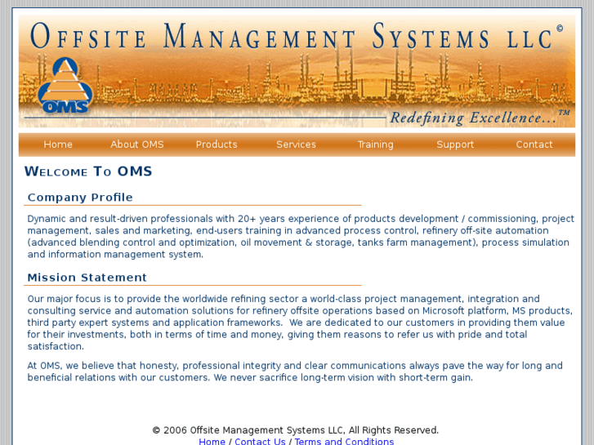The width and height of the screenshot is (594, 445).
Task: Open the Products menu item
Action: 217,145
